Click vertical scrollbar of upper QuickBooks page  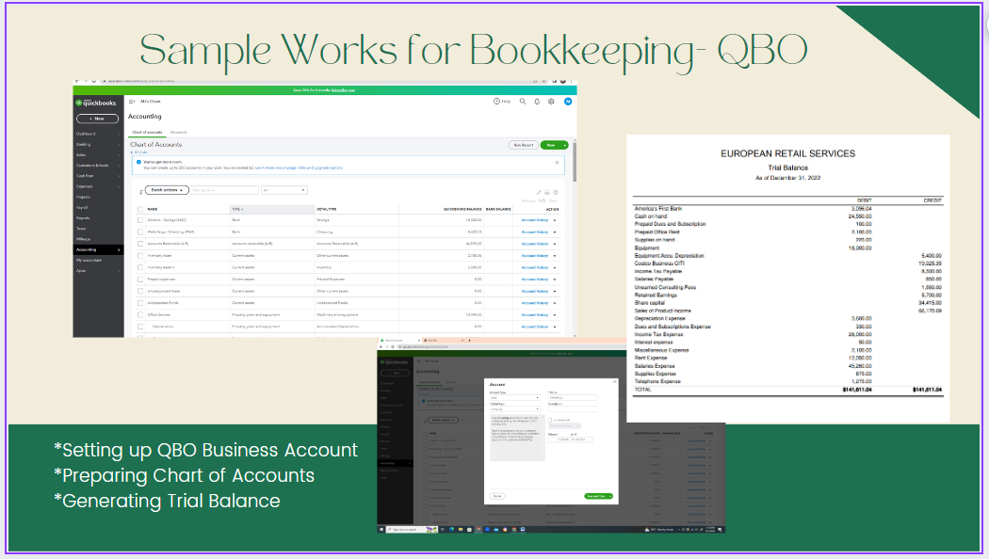(575, 164)
